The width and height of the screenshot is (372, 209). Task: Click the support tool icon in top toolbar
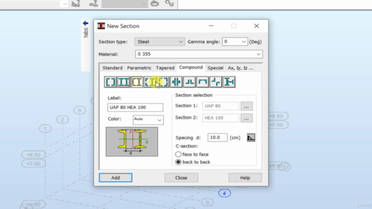coord(76,3)
